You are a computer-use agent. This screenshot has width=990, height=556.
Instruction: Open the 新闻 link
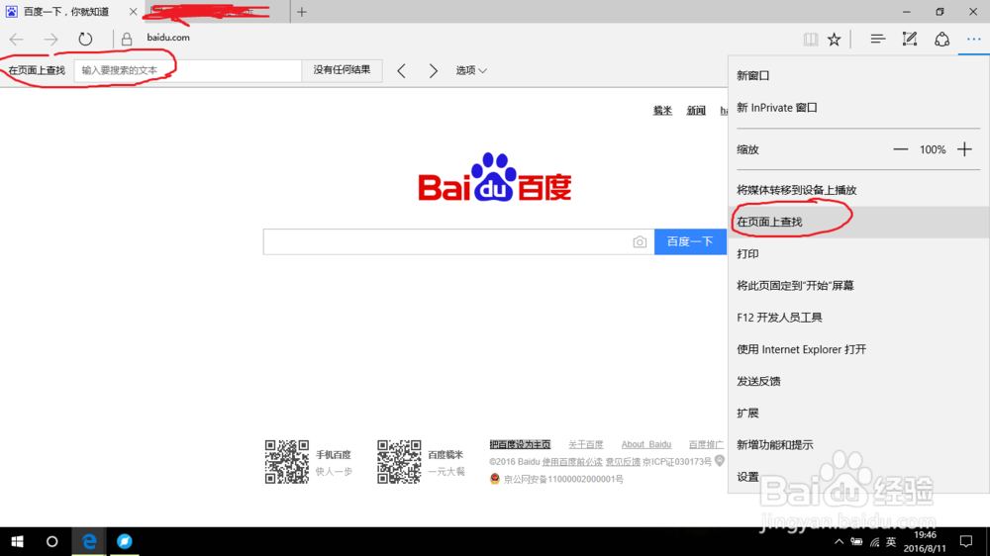[696, 111]
